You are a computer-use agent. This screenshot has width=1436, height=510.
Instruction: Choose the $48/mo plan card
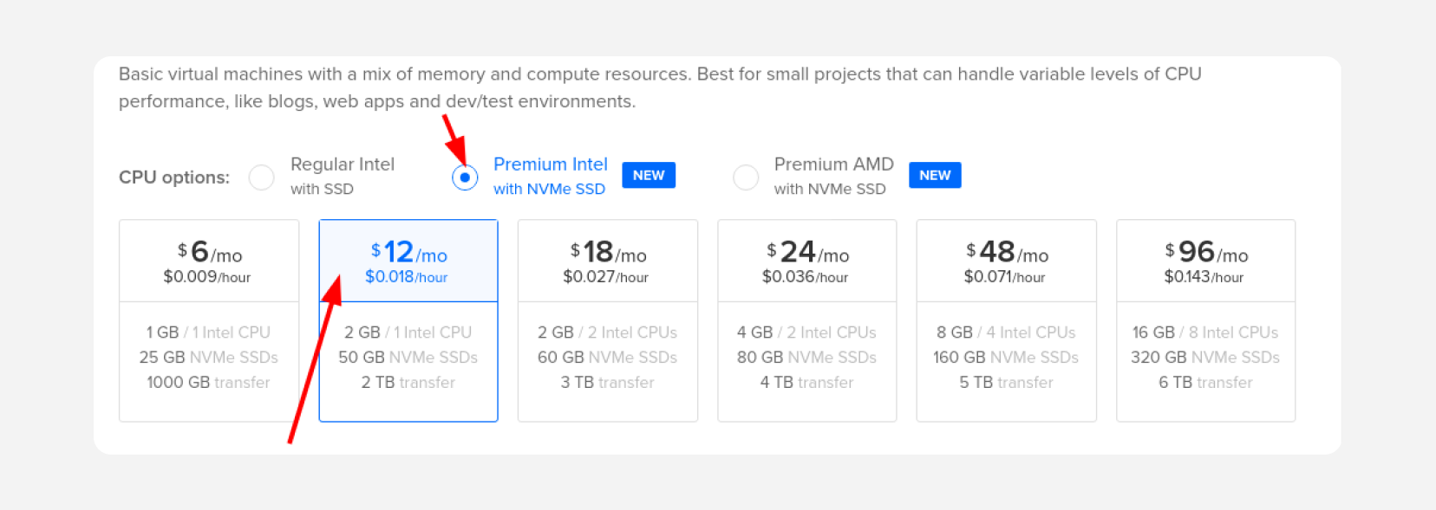[1007, 320]
